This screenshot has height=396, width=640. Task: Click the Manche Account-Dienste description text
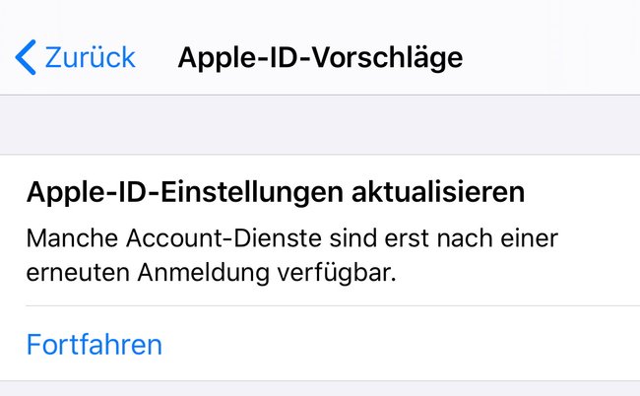(291, 255)
